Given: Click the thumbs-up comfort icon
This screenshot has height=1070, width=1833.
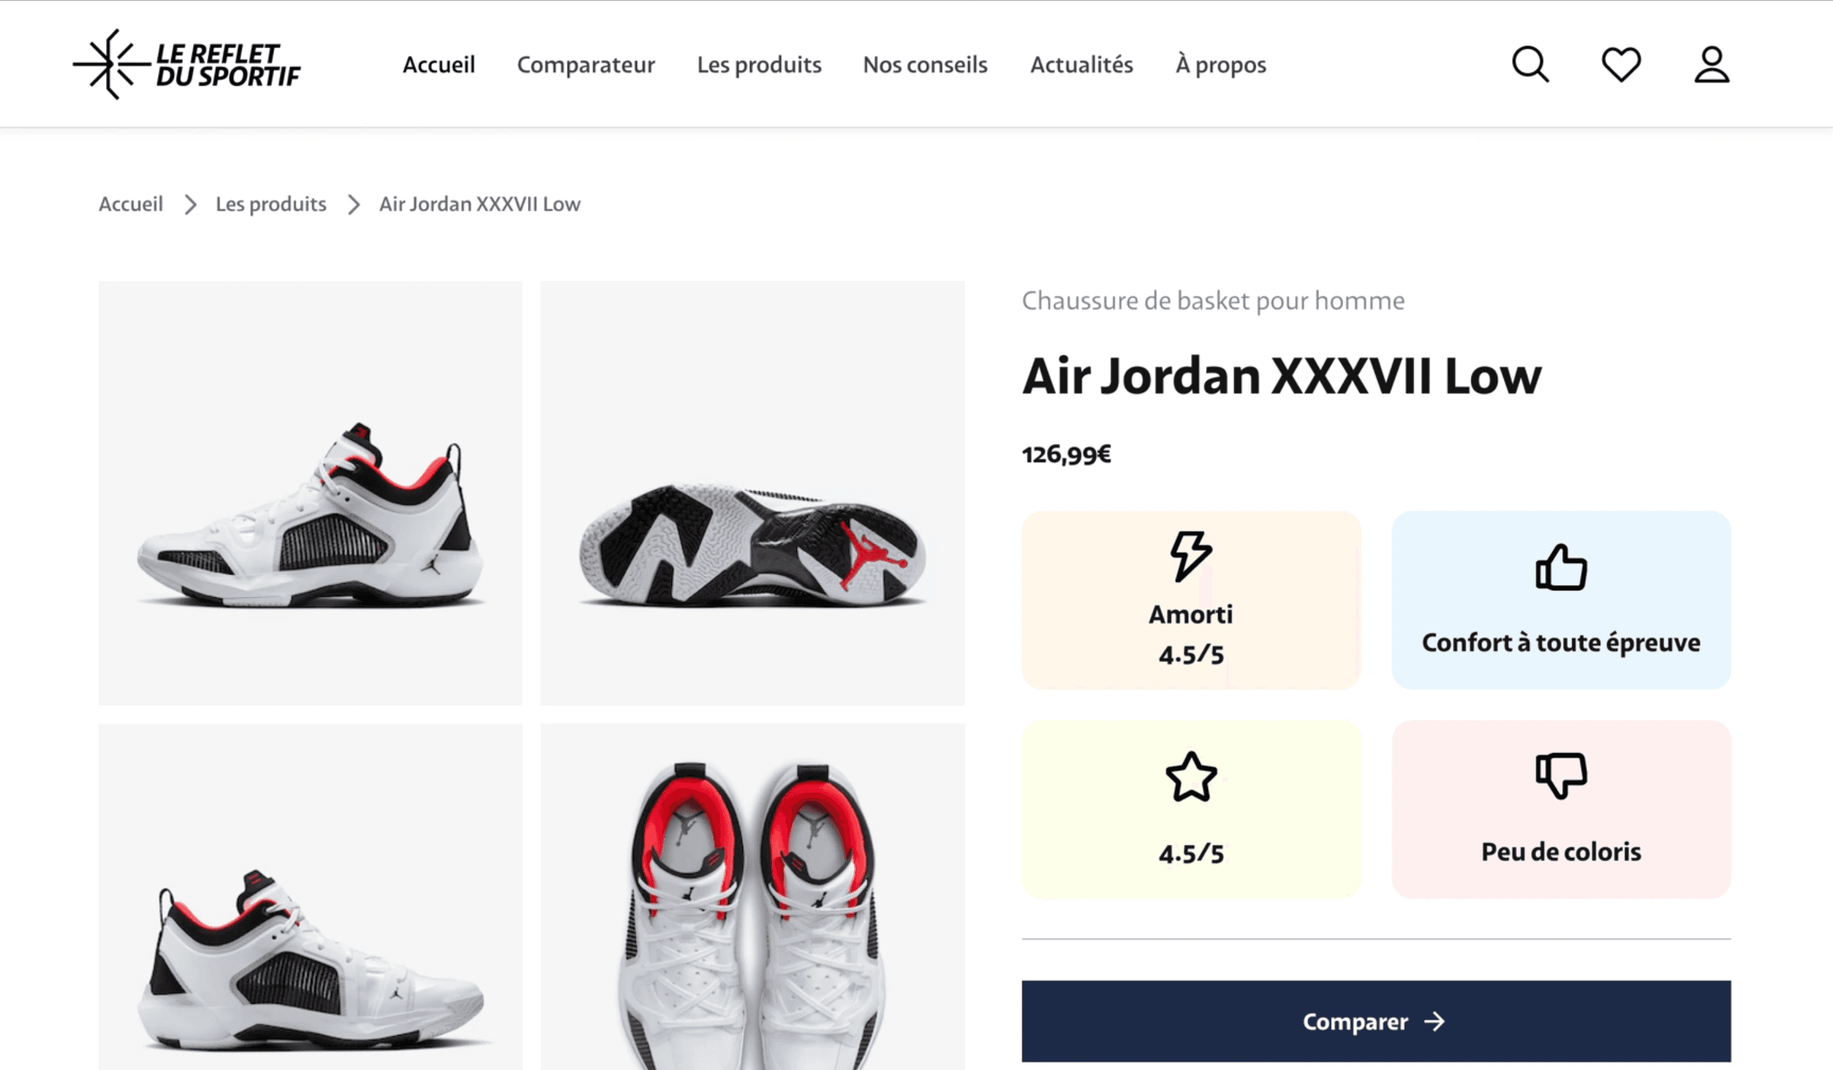Looking at the screenshot, I should [1561, 567].
